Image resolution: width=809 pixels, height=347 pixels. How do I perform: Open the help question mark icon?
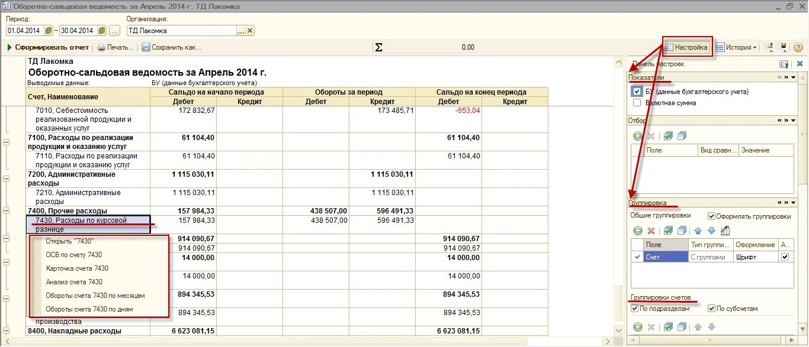pyautogui.click(x=798, y=47)
